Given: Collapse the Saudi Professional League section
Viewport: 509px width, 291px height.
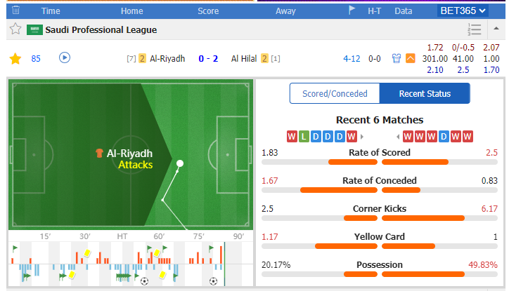Looking at the screenshot, I should point(496,29).
